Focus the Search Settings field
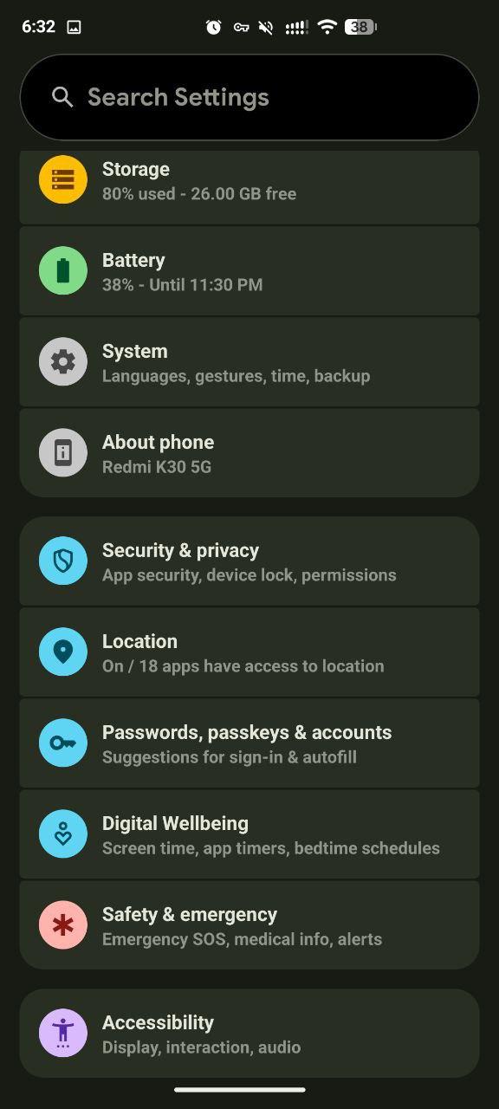499x1109 pixels. pos(249,97)
